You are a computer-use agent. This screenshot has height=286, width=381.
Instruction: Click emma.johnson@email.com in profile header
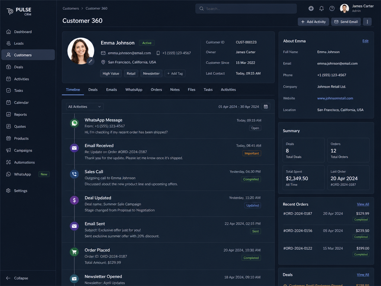(x=129, y=53)
